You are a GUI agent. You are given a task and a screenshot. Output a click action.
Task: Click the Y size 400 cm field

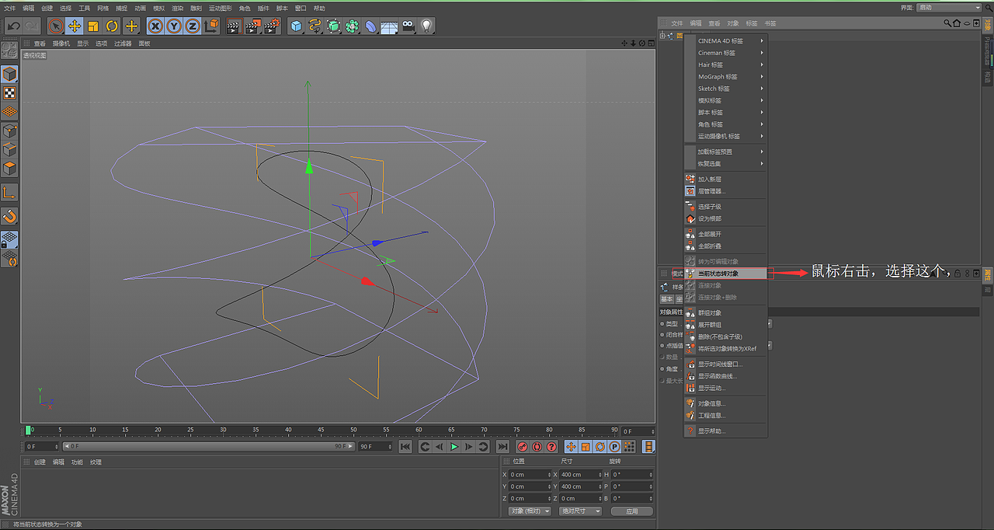(x=581, y=486)
